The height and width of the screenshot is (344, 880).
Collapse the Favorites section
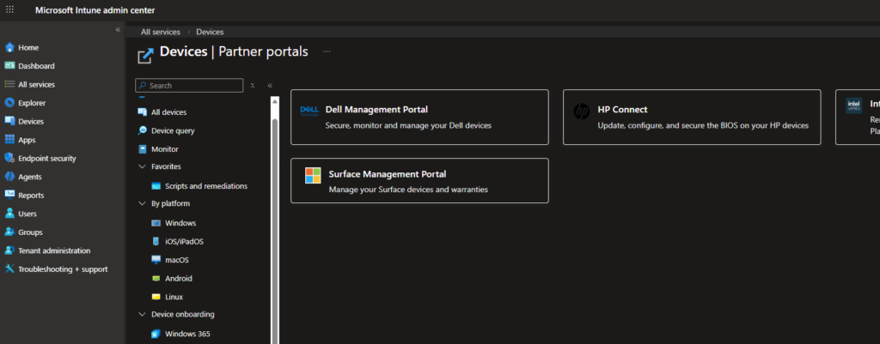143,166
